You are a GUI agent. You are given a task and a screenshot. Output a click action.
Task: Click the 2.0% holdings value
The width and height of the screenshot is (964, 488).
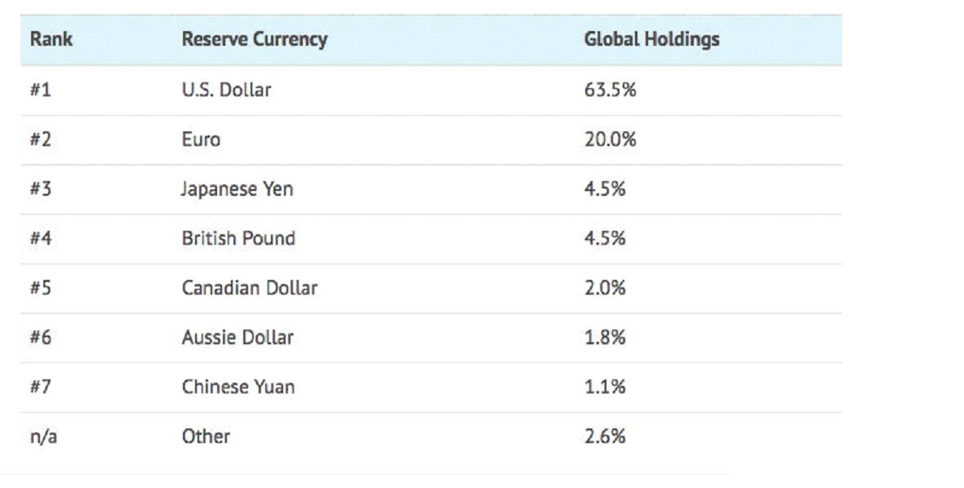605,287
